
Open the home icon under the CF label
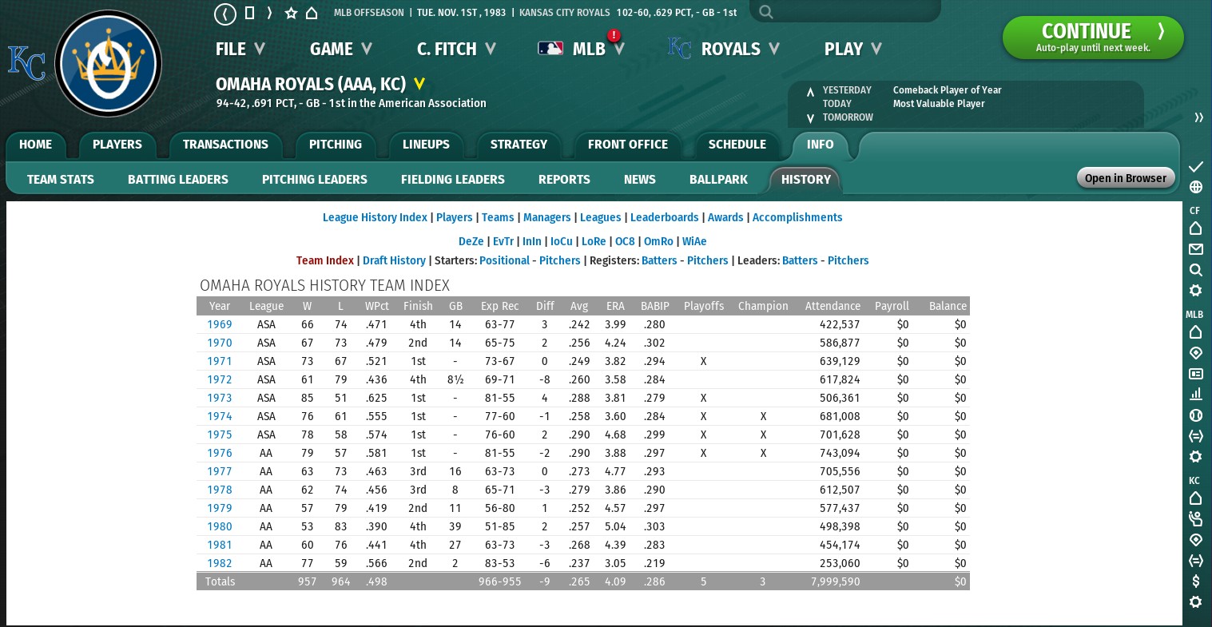click(1195, 228)
